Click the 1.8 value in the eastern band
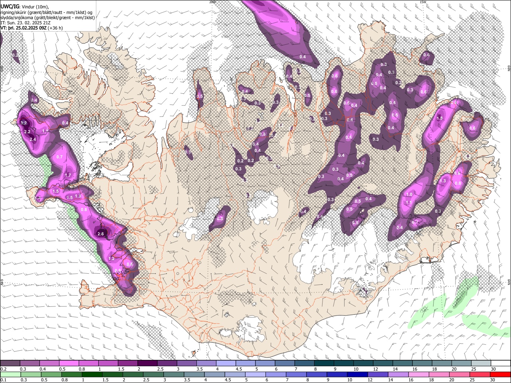Screen dimensions: 511x383 pyautogui.click(x=440, y=118)
